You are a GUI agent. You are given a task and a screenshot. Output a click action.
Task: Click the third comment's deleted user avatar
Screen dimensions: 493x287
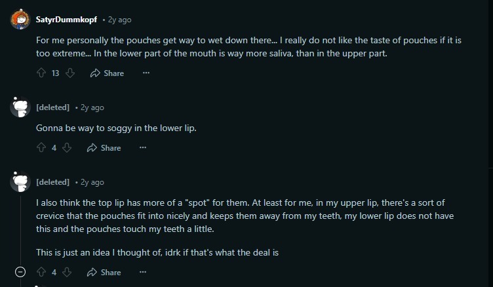click(x=20, y=182)
